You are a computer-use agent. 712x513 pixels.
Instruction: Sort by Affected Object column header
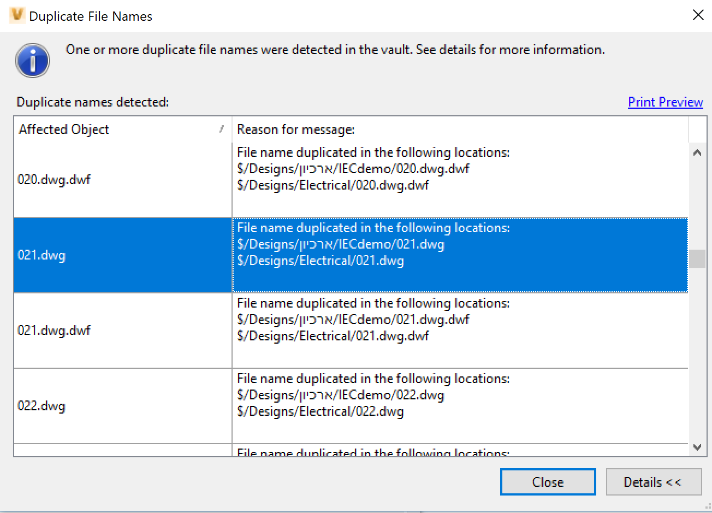click(123, 129)
